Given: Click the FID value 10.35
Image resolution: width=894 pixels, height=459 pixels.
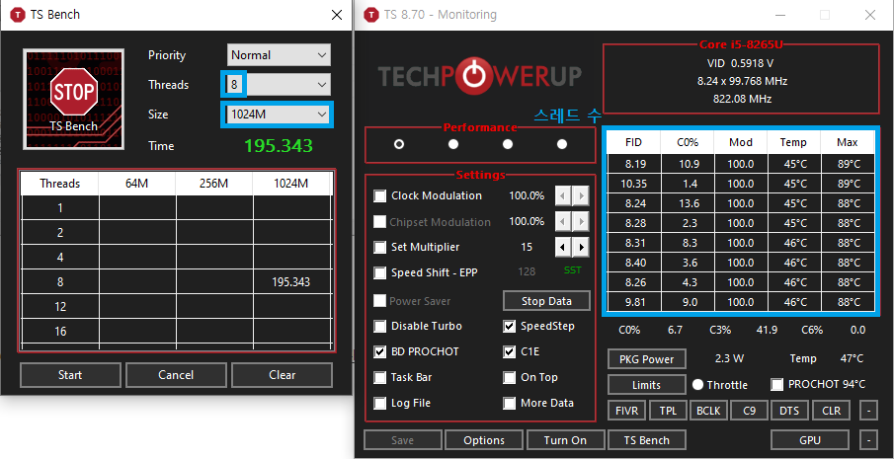Looking at the screenshot, I should pyautogui.click(x=634, y=184).
